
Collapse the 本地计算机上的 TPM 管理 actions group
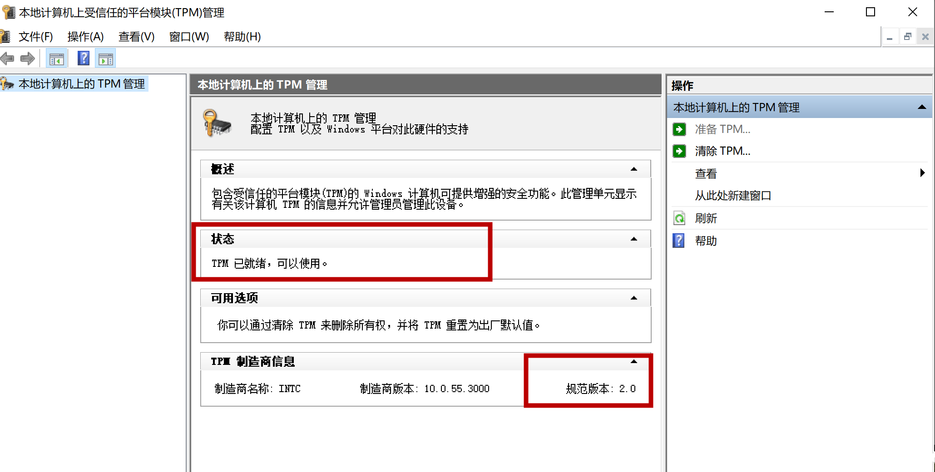pyautogui.click(x=922, y=107)
